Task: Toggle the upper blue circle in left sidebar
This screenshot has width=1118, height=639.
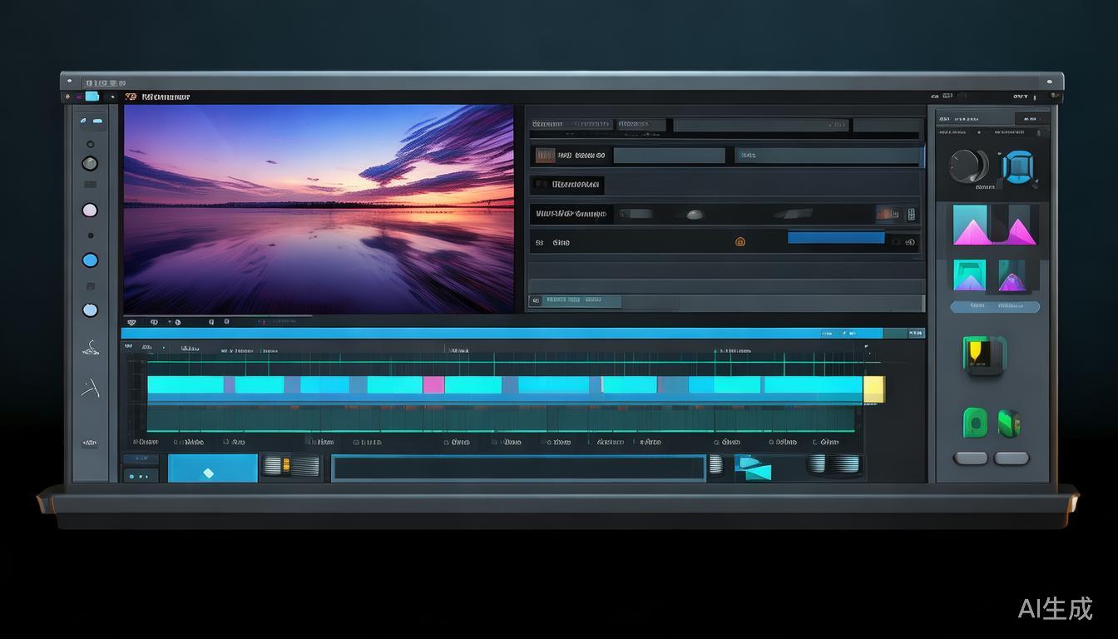Action: [x=90, y=260]
